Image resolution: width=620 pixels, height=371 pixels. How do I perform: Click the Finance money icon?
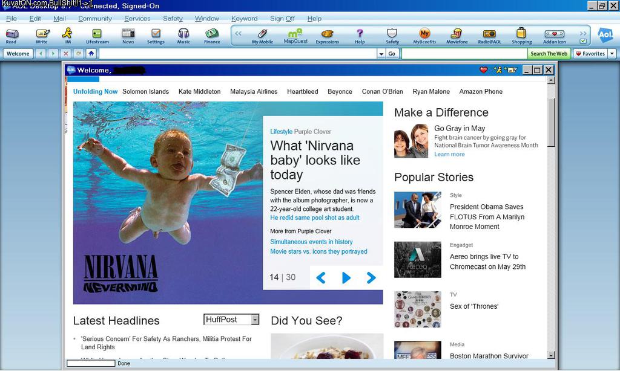tap(212, 35)
